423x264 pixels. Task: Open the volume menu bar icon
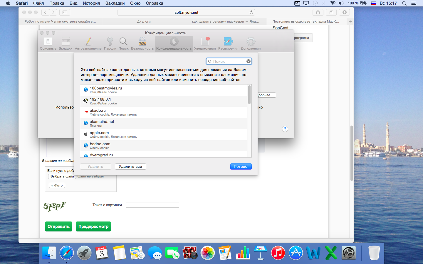coord(341,3)
